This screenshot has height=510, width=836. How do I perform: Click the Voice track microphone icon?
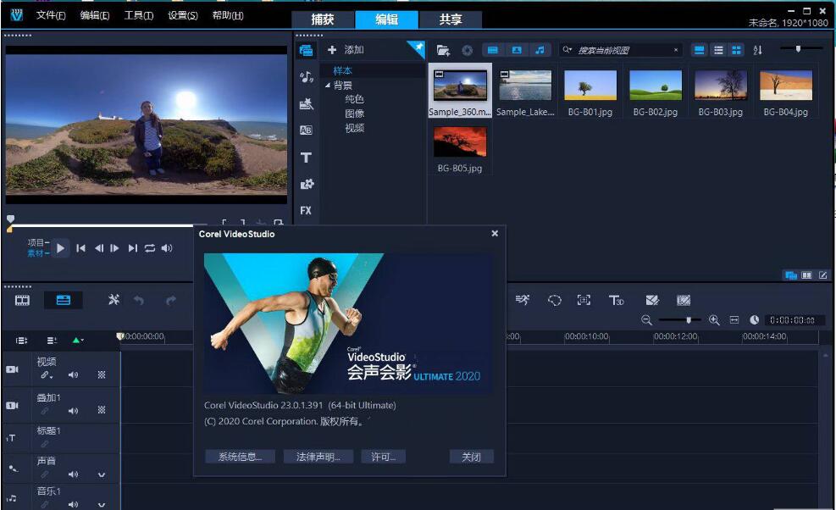[13, 468]
